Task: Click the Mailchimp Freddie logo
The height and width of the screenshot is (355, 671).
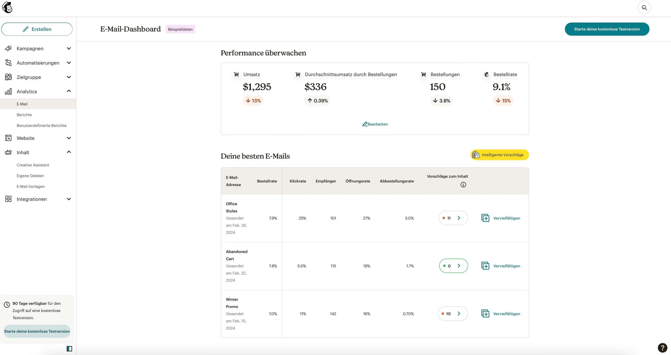Action: (x=7, y=7)
